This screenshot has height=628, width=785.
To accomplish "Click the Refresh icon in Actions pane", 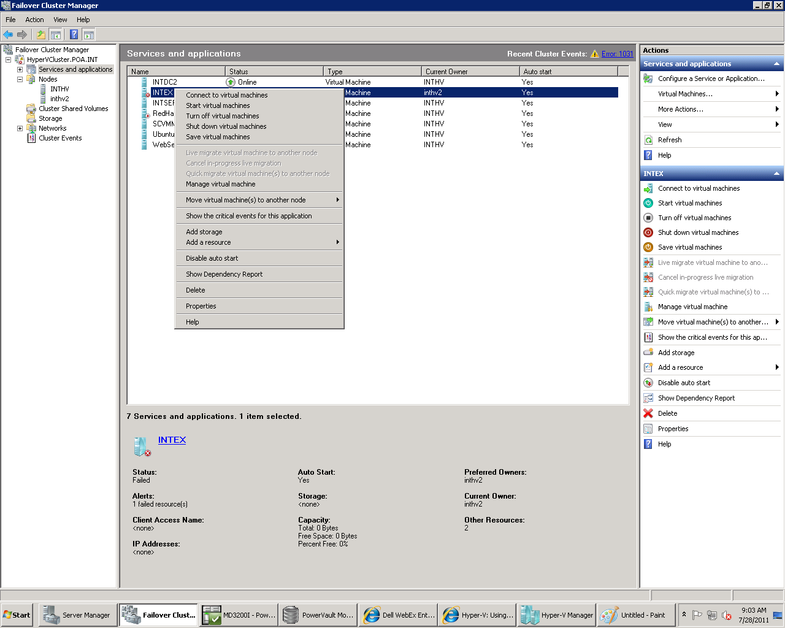I will point(648,140).
